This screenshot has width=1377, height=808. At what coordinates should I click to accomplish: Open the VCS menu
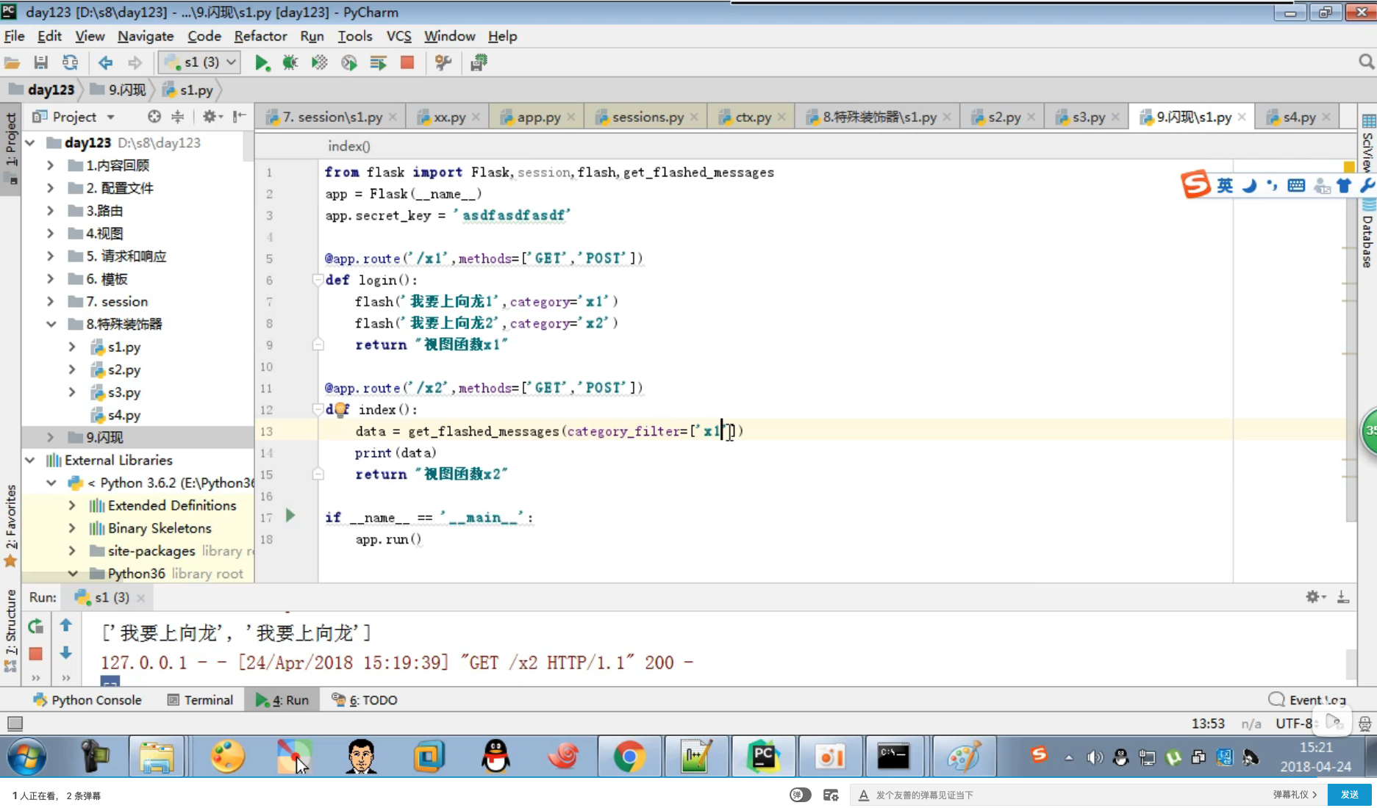coord(398,36)
